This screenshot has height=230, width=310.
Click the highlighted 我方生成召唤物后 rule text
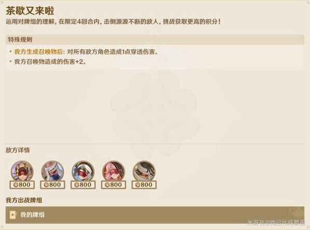pos(39,52)
